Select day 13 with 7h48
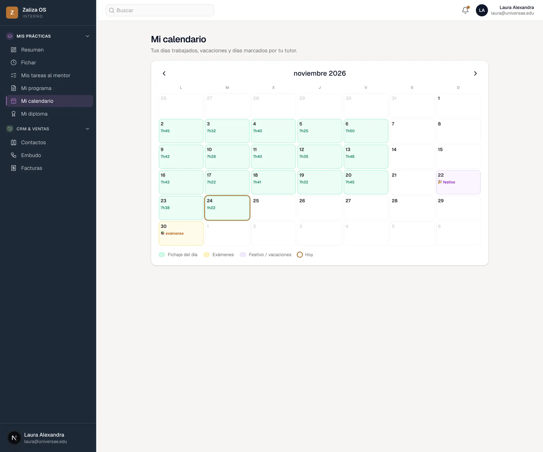Screen dimensions: 543x452 click(366, 157)
